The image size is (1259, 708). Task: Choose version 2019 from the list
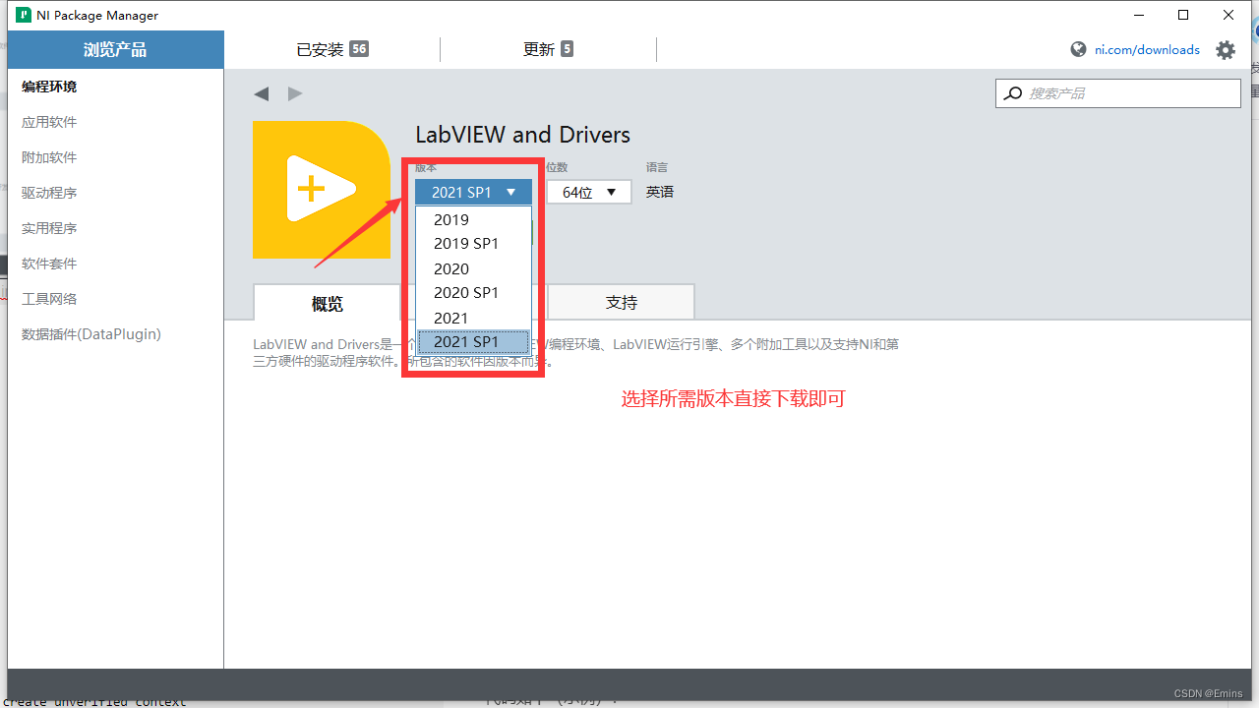(x=450, y=219)
